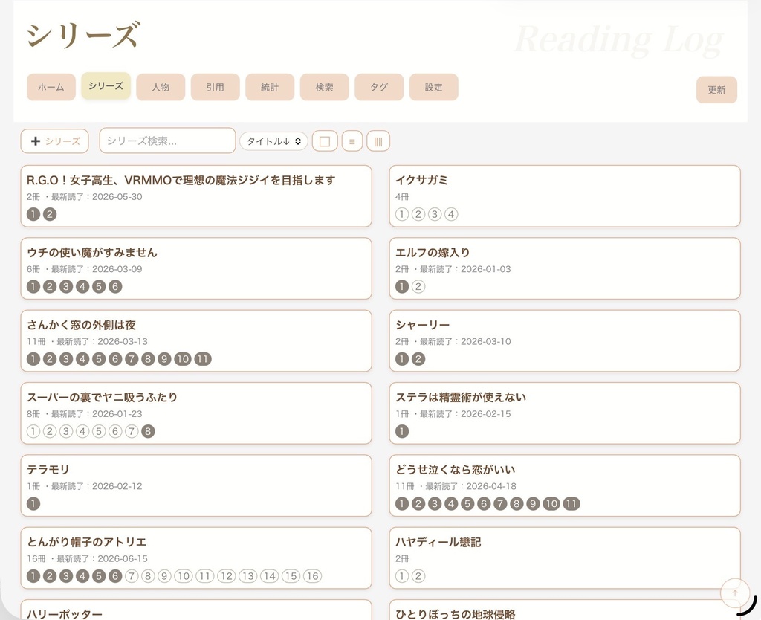The width and height of the screenshot is (761, 620).
Task: Toggle volume 11 of どうせ泣くなら恋がいい
Action: pos(571,503)
